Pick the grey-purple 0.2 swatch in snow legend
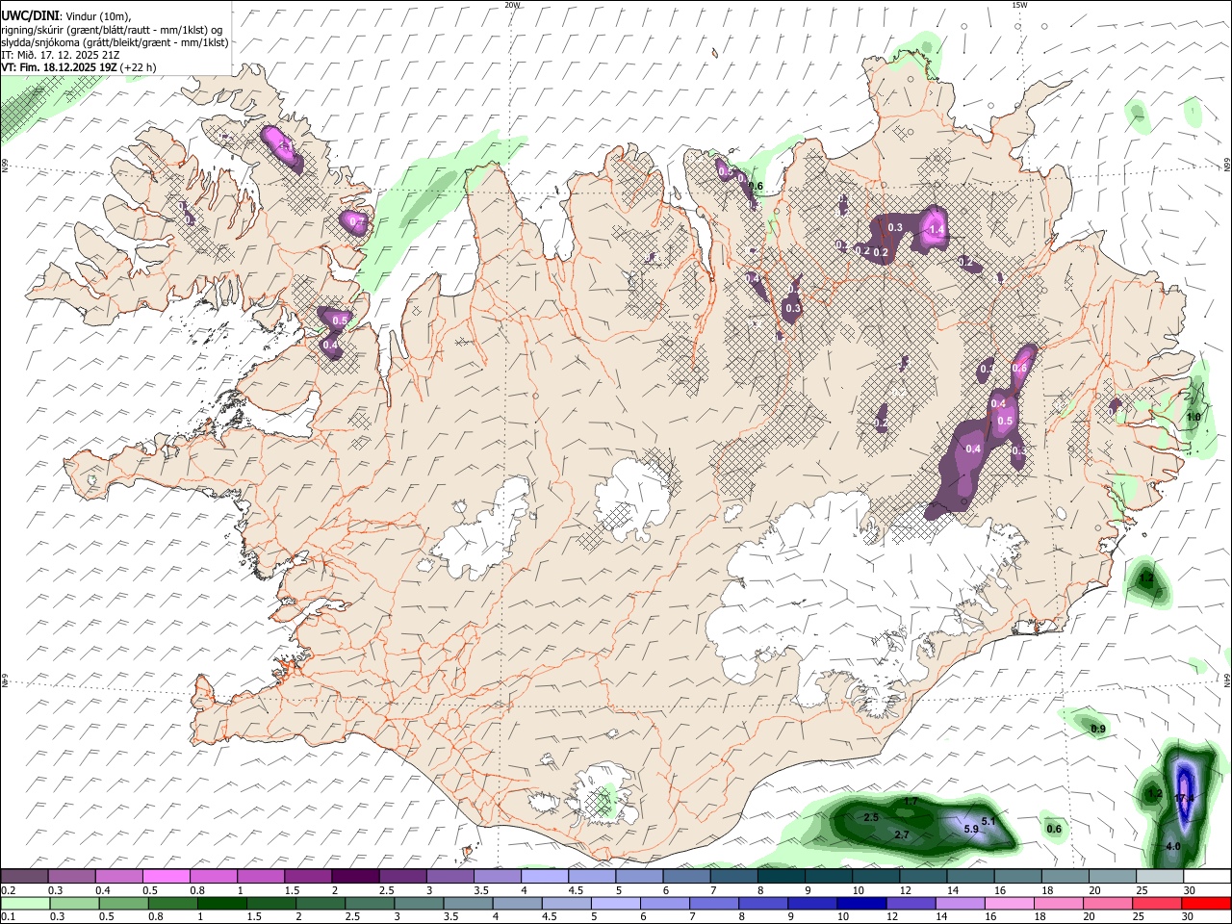This screenshot has height=924, width=1232. coord(25,876)
